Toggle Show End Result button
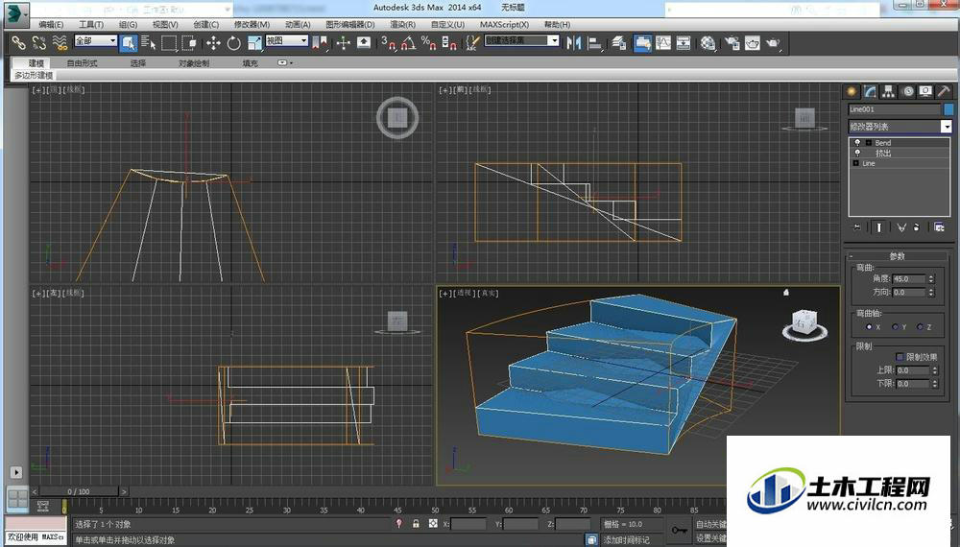 [879, 227]
